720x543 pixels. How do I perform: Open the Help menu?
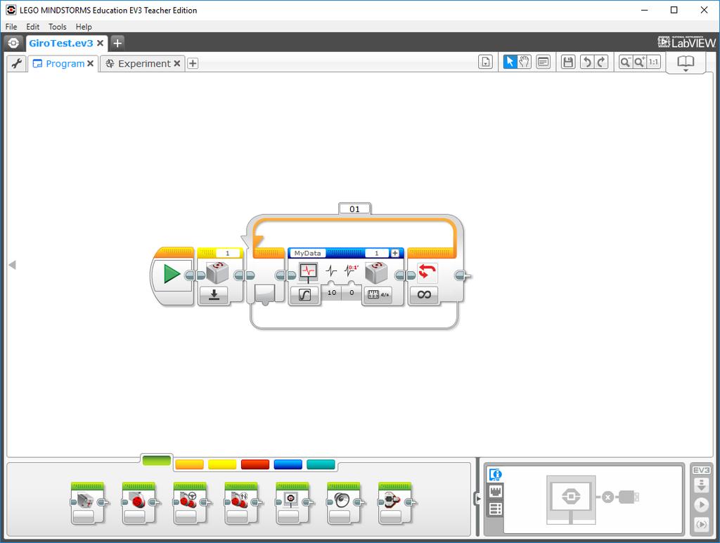pos(84,27)
